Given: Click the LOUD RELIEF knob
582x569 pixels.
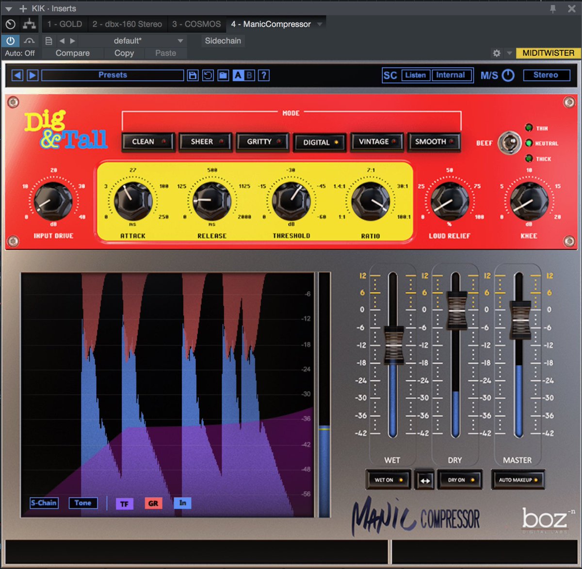Looking at the screenshot, I should pos(450,201).
